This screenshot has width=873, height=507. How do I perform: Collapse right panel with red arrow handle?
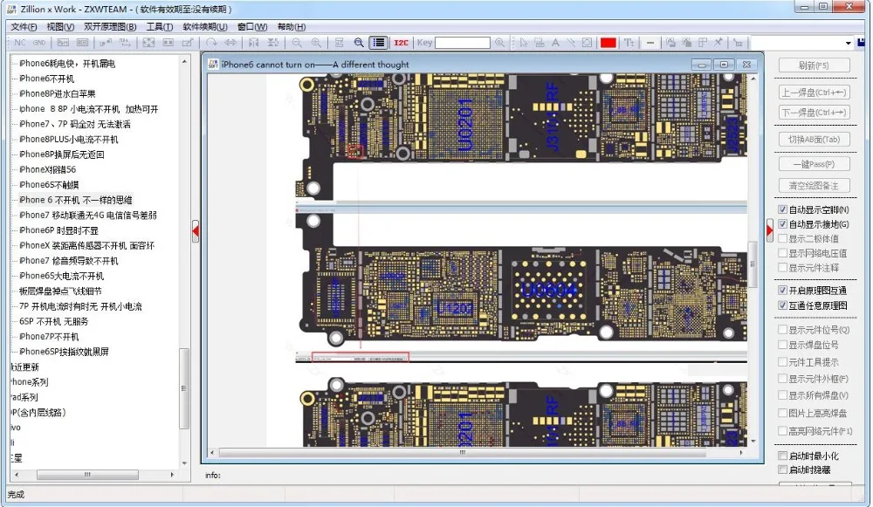click(769, 230)
